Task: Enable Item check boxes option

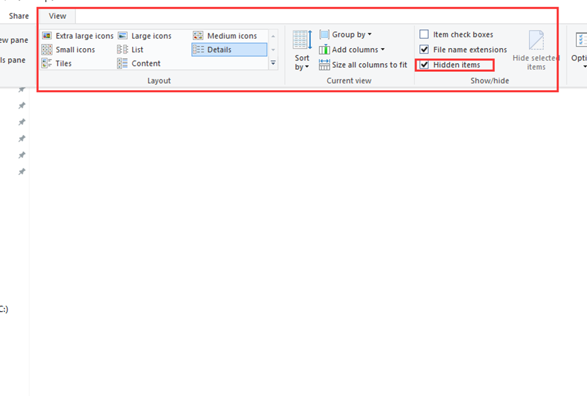Action: click(x=424, y=35)
